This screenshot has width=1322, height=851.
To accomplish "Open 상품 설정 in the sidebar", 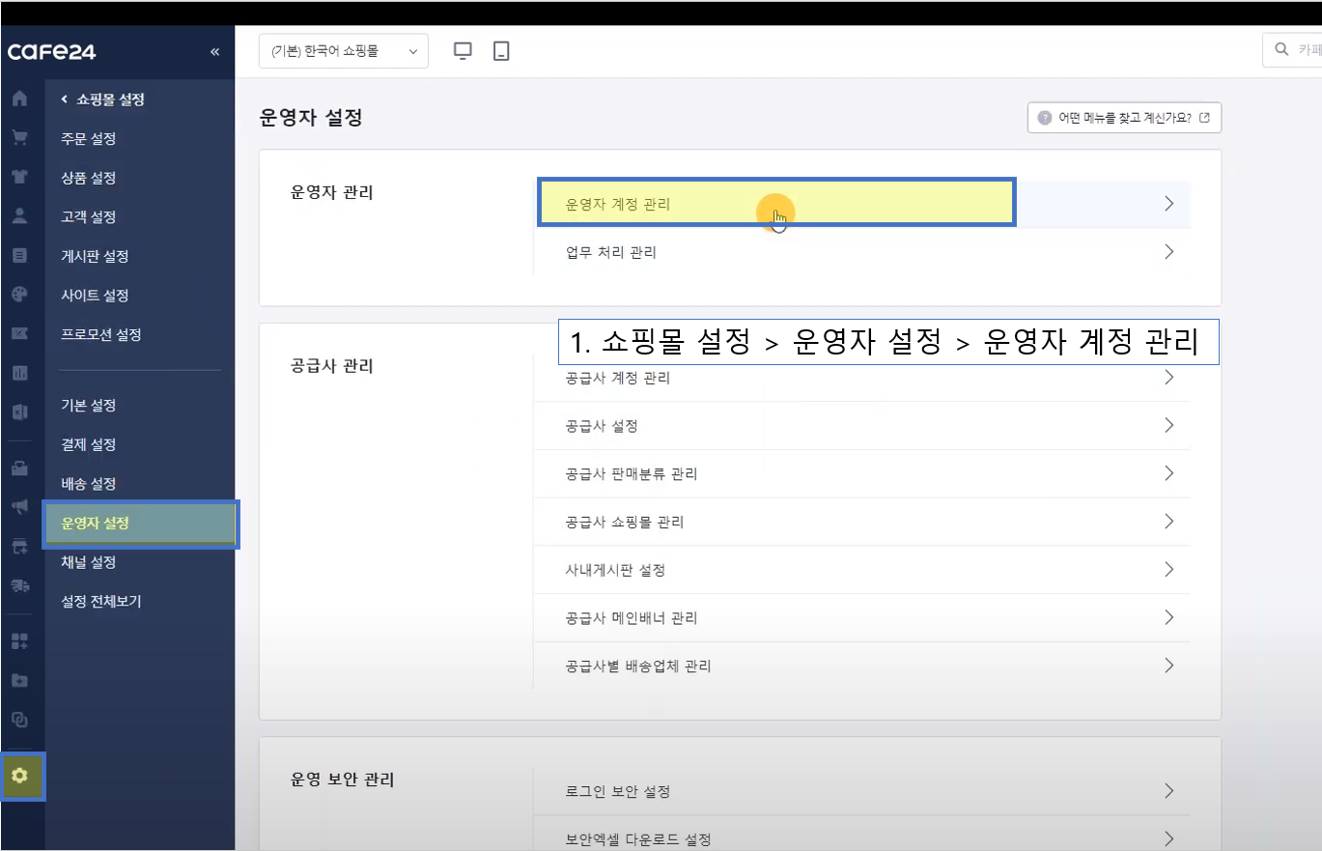I will point(89,178).
